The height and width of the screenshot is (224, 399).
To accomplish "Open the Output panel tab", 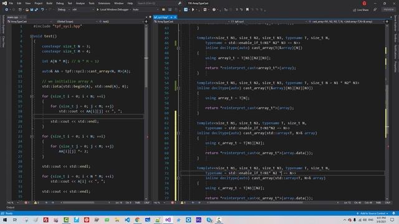I will 10,207.
